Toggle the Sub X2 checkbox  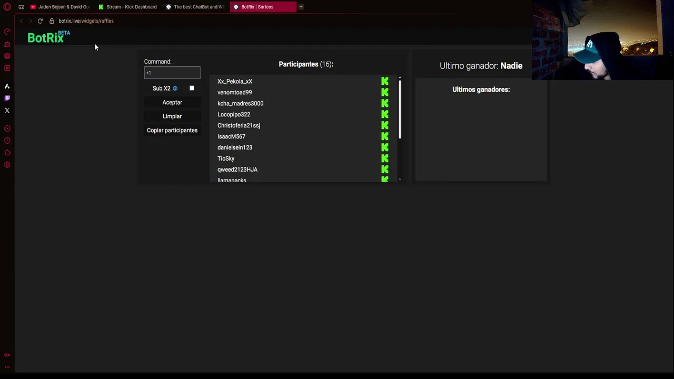[x=192, y=88]
